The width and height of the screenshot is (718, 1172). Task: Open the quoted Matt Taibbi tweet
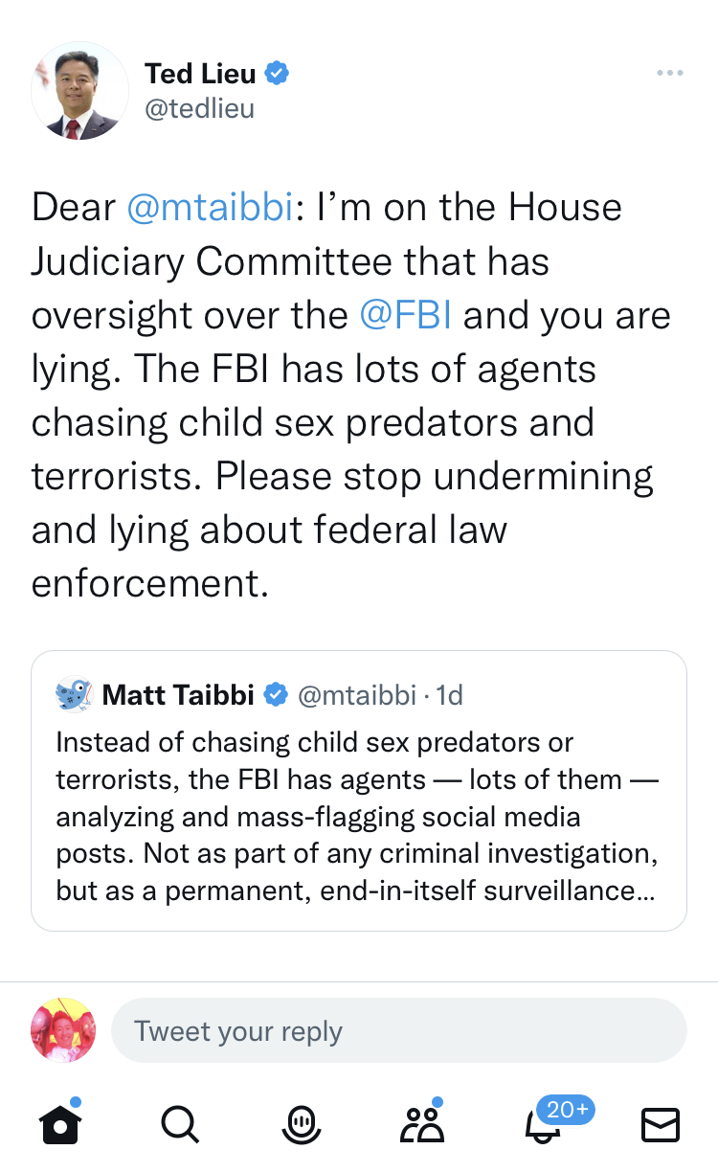coord(358,816)
